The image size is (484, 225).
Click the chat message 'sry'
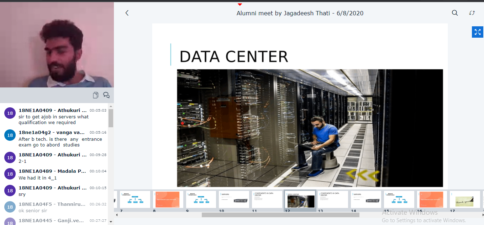pyautogui.click(x=22, y=194)
